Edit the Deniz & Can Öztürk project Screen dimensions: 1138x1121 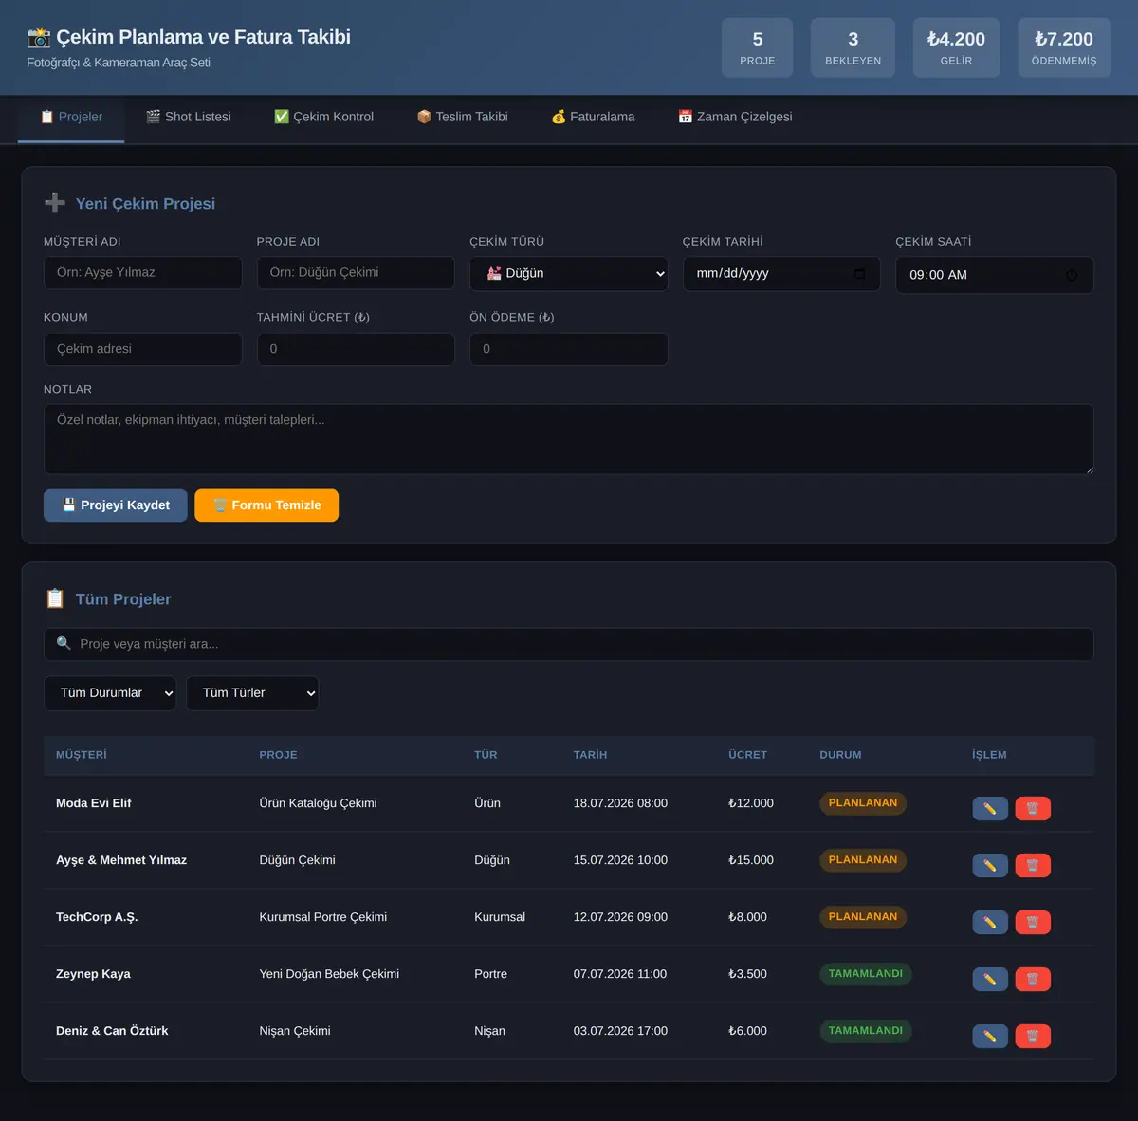pos(990,1036)
